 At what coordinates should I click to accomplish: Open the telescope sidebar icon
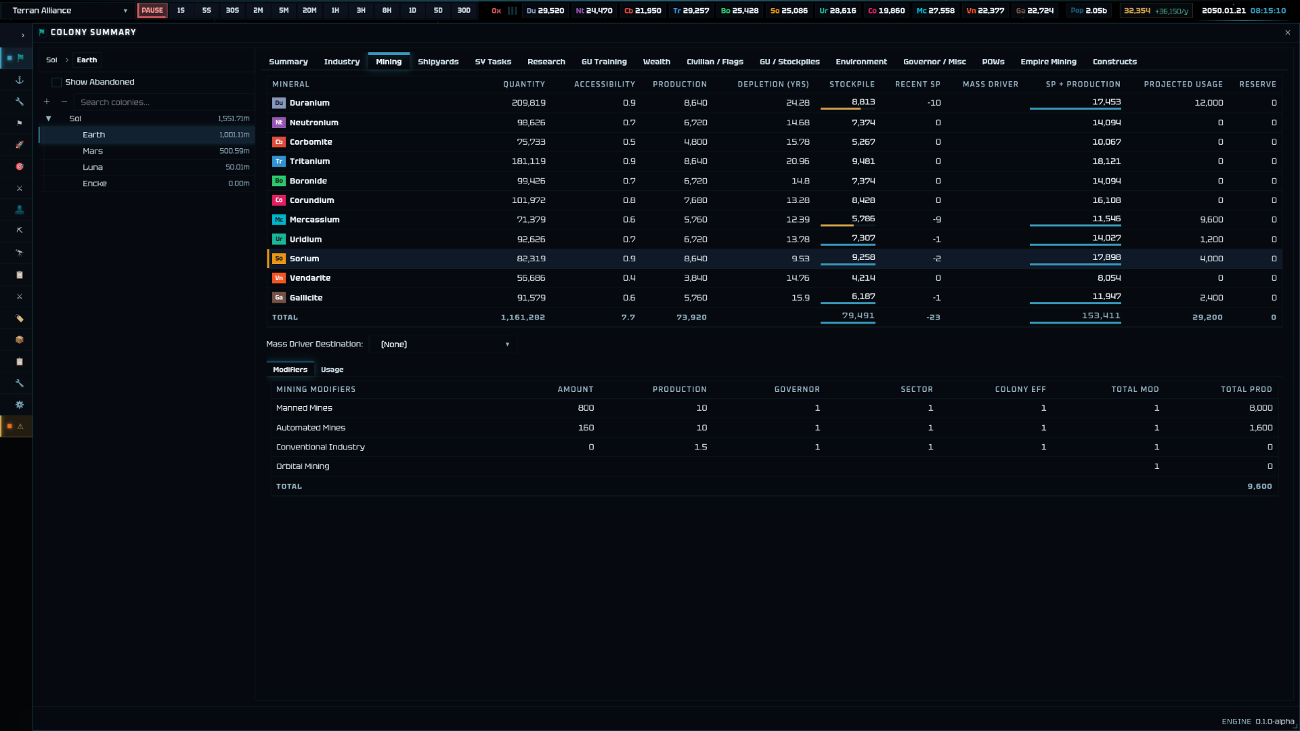point(20,253)
